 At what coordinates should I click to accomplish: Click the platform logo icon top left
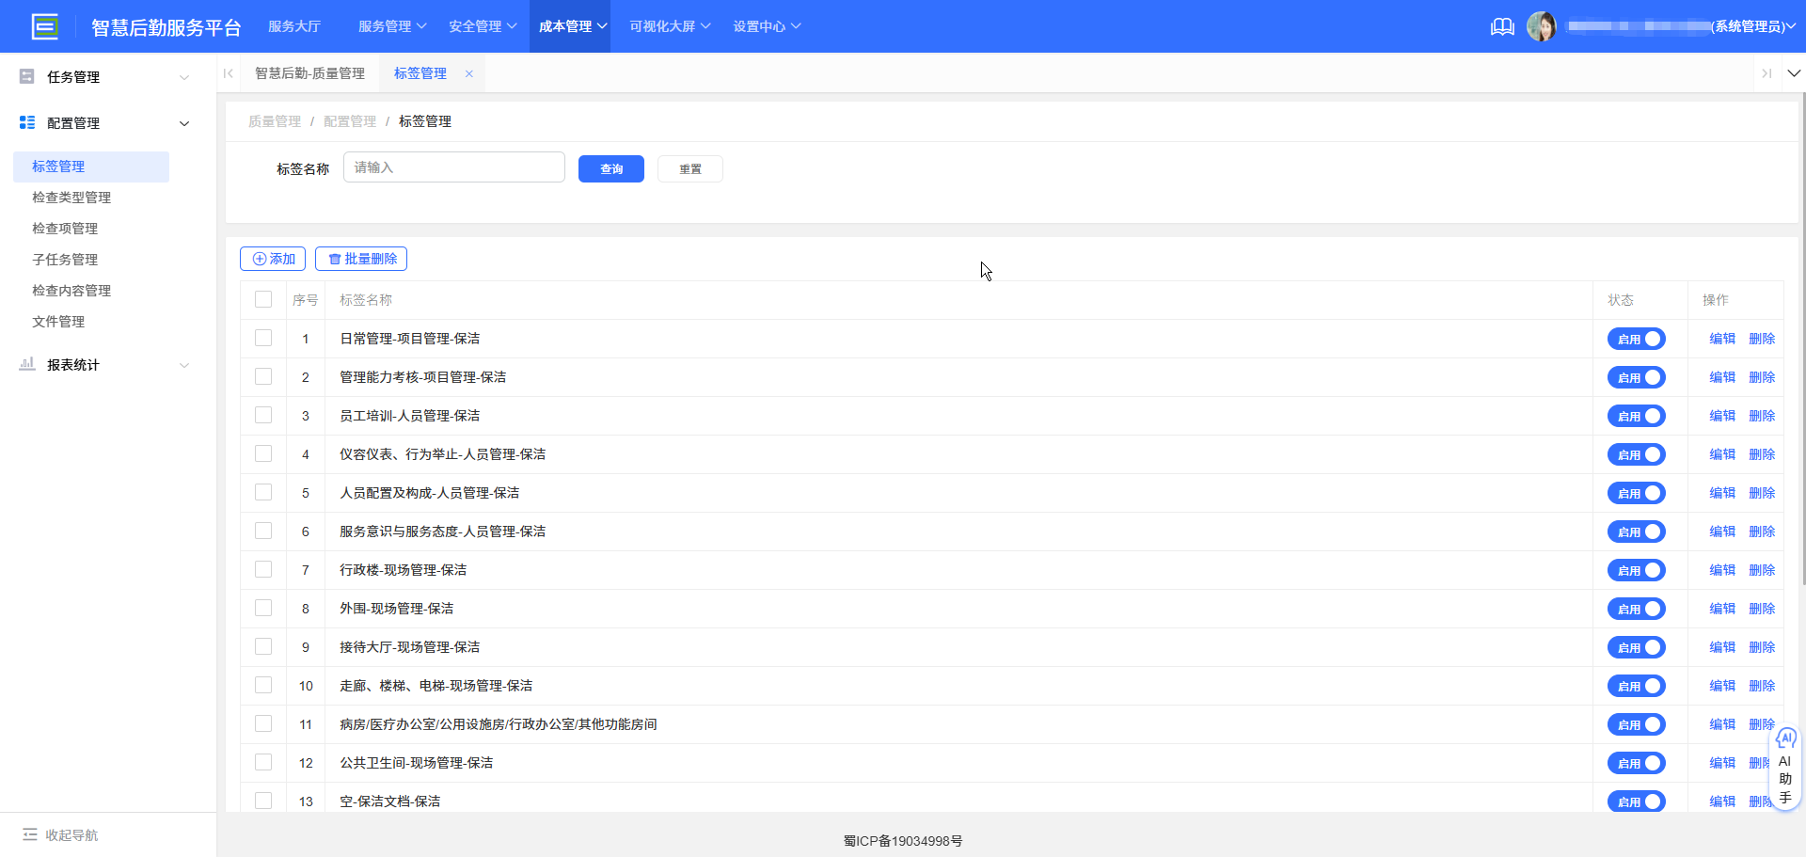click(x=44, y=25)
